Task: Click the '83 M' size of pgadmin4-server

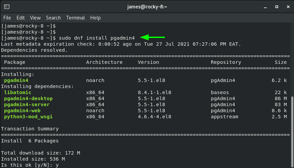Action: tap(281, 104)
